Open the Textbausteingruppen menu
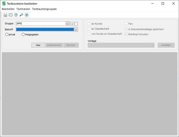The width and height of the screenshot is (179, 137). [44, 9]
